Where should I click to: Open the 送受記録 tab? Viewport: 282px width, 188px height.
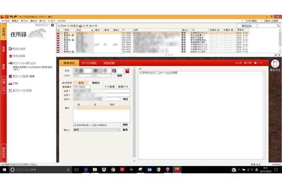109,63
